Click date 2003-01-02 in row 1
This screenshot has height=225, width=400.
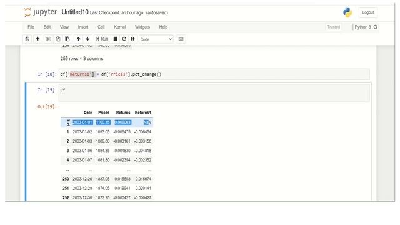point(82,132)
